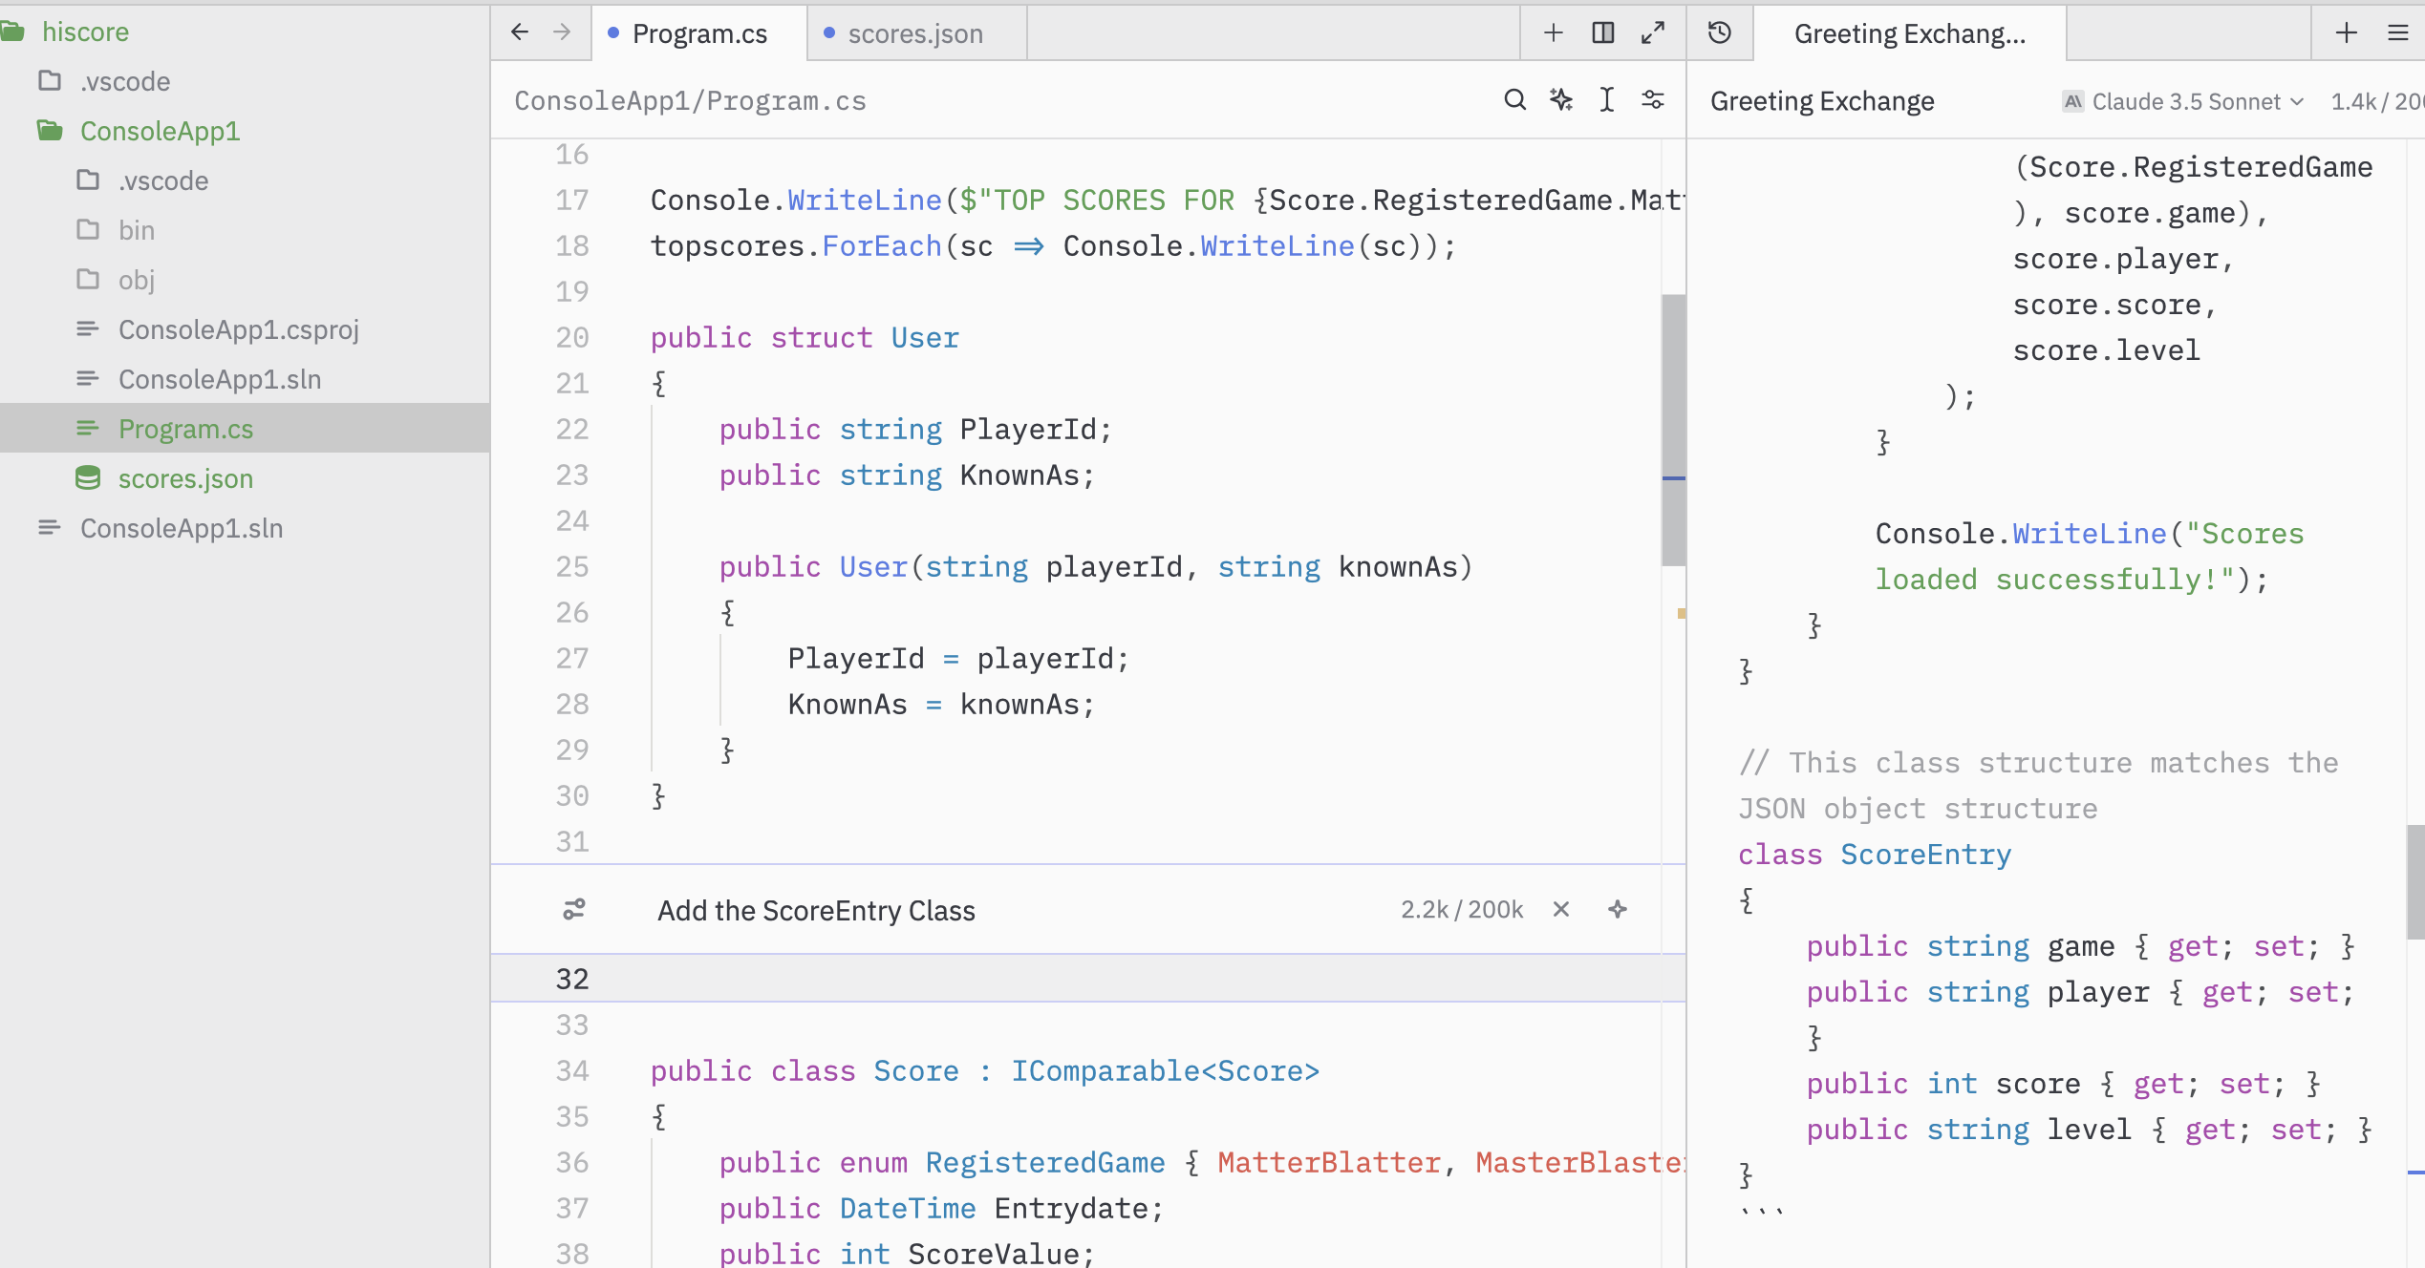Open Program.cs in the file tree
2425x1268 pixels.
(245, 429)
